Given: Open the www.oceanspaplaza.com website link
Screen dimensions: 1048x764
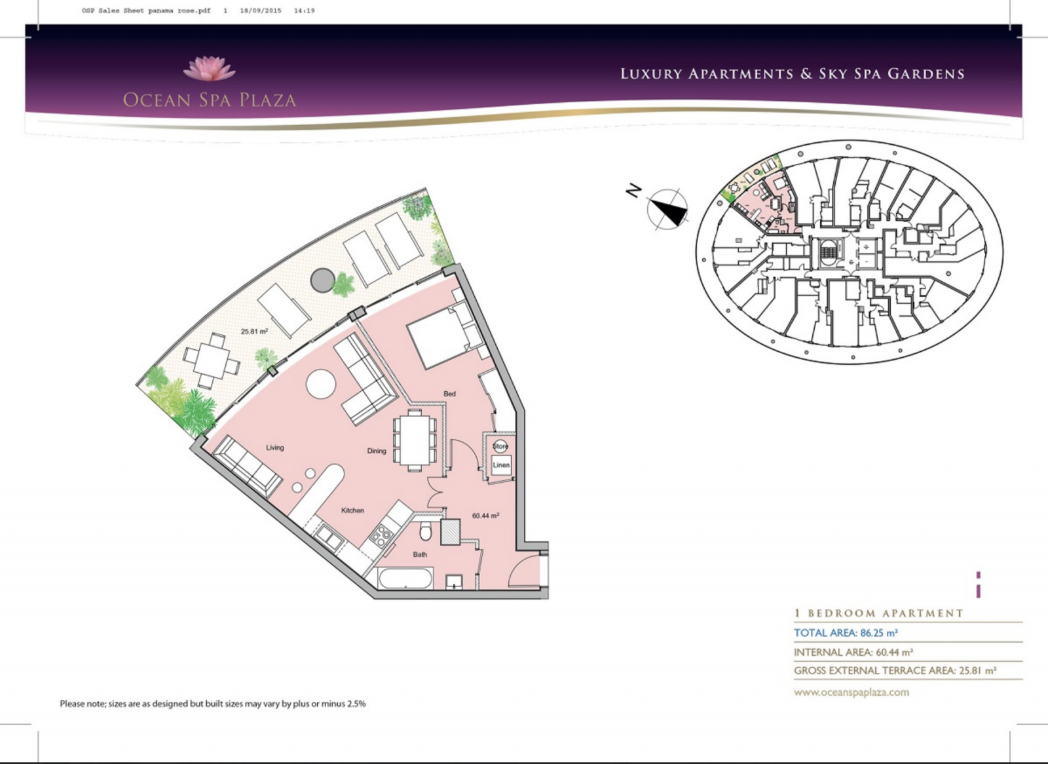Looking at the screenshot, I should tap(851, 692).
